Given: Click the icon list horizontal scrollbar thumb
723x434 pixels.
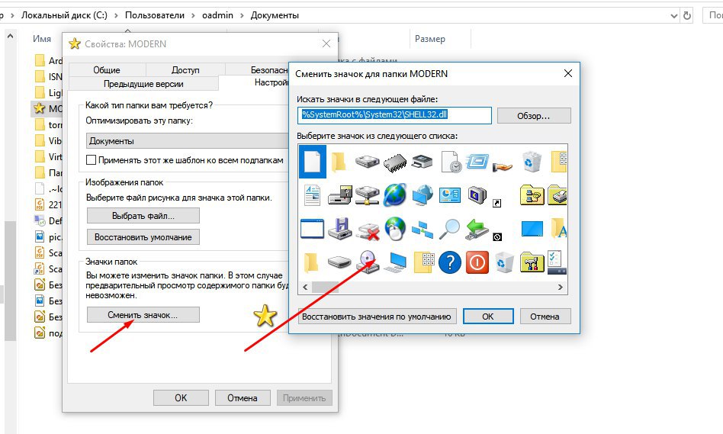Looking at the screenshot, I should click(x=325, y=287).
